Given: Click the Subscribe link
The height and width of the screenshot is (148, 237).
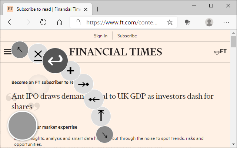Looking at the screenshot, I should [127, 36].
